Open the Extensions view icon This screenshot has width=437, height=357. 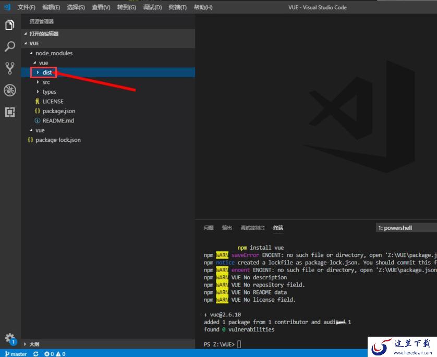[x=10, y=112]
